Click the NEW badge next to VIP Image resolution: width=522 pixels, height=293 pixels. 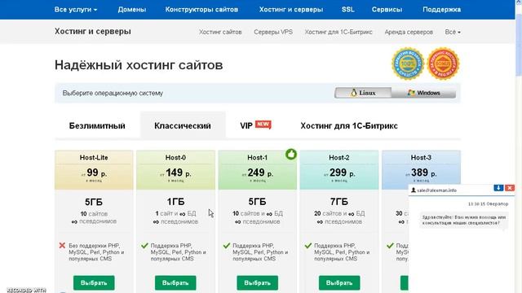click(263, 125)
